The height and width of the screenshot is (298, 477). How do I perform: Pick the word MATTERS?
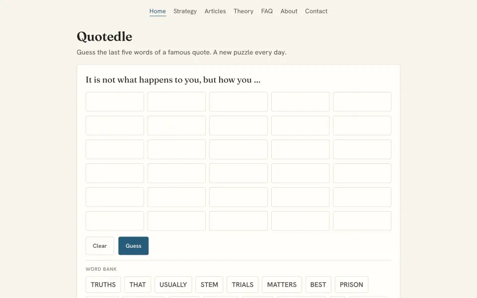(x=282, y=285)
